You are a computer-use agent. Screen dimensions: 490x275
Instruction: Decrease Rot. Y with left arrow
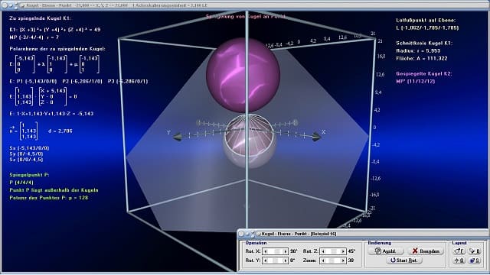click(266, 260)
